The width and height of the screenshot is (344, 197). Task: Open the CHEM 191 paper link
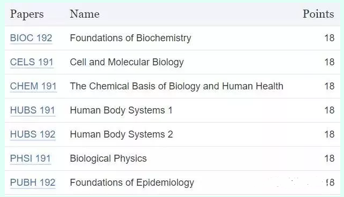(x=33, y=86)
